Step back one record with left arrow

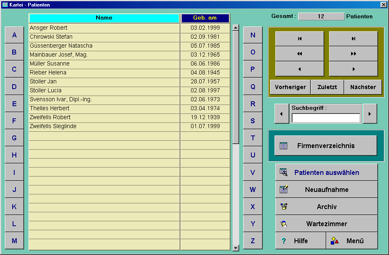tap(300, 69)
